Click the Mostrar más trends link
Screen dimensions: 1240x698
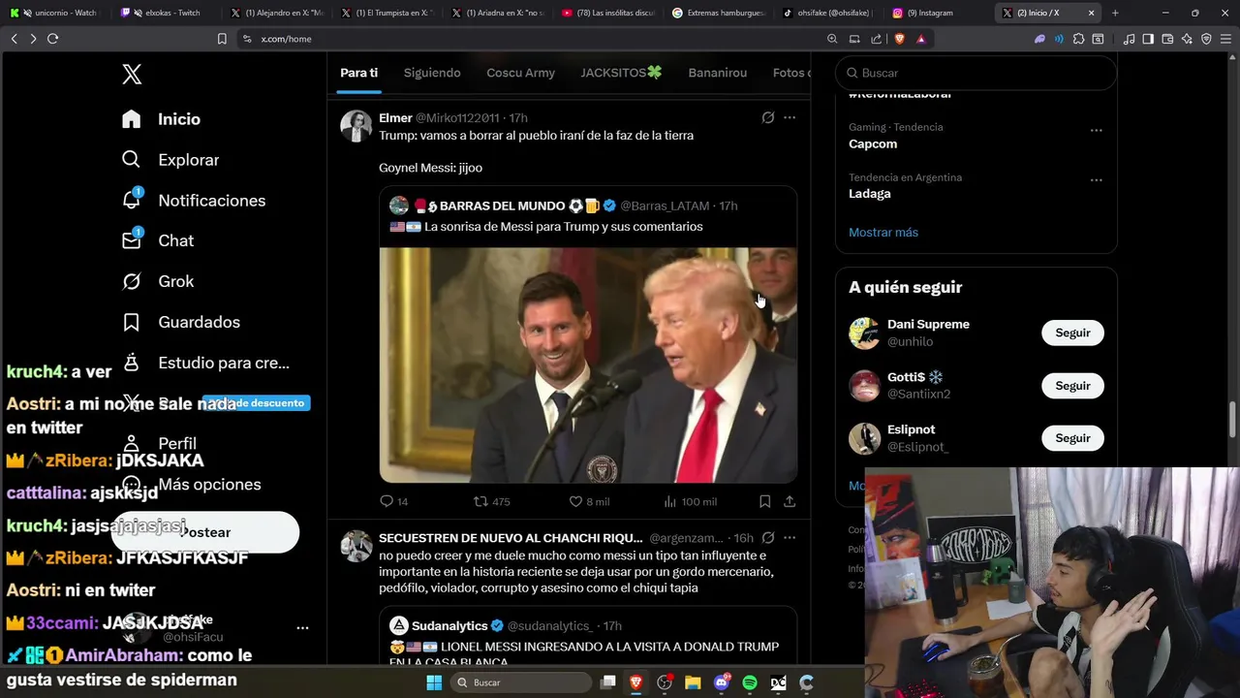pyautogui.click(x=883, y=233)
